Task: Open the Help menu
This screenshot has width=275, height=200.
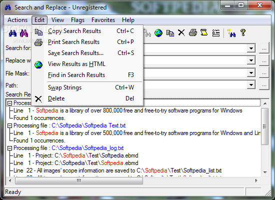Action: [128, 20]
